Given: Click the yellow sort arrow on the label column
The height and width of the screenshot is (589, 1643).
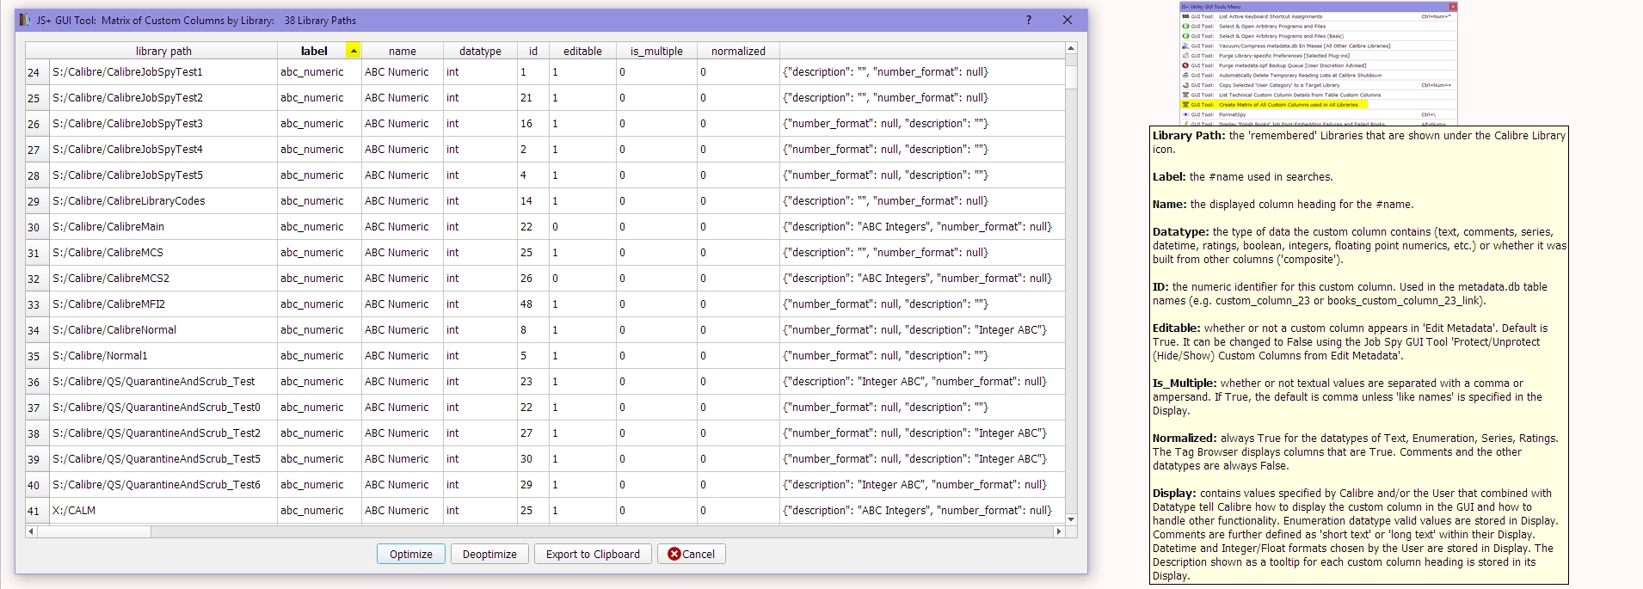Looking at the screenshot, I should [x=353, y=51].
